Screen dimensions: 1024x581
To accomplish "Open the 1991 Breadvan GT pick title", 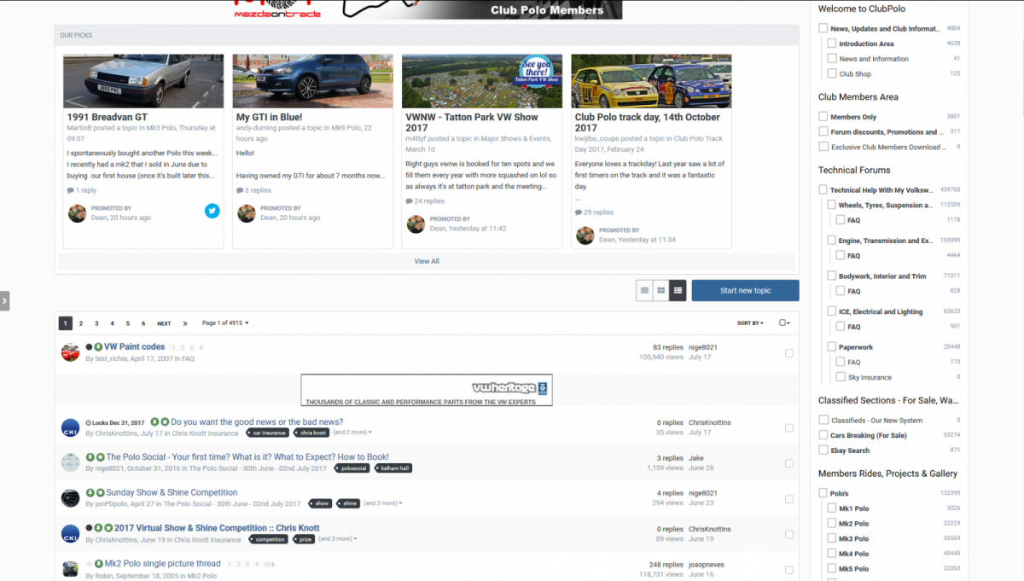I will click(108, 117).
